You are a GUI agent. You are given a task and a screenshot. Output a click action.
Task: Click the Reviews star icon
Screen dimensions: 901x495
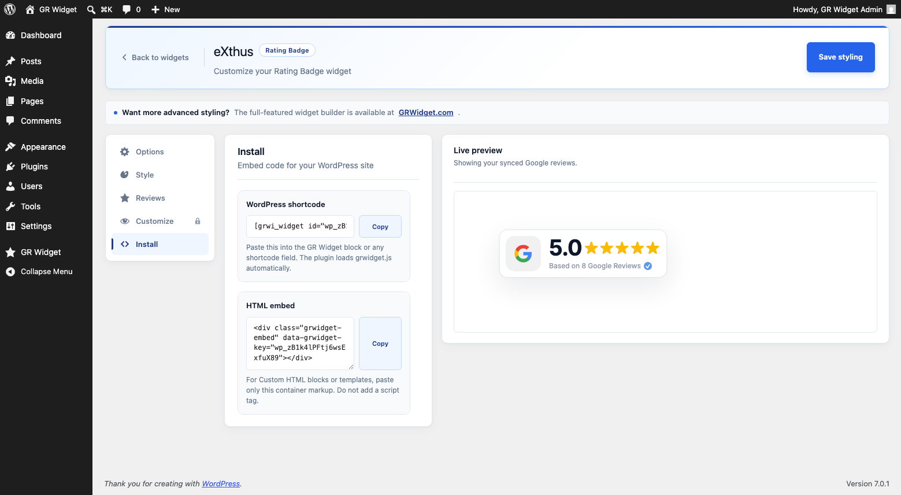coord(125,198)
